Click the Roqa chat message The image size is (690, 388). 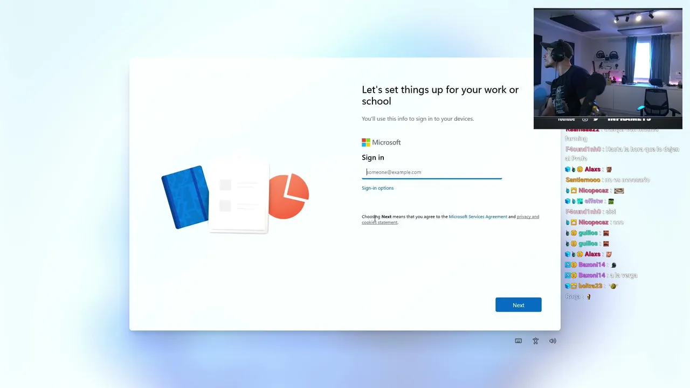(x=578, y=296)
